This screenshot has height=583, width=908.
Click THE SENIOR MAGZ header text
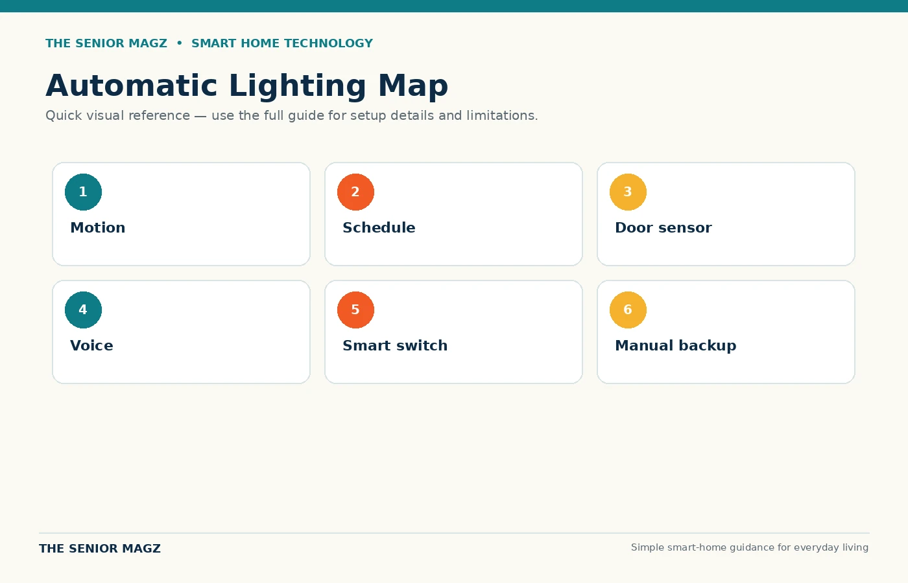(106, 43)
